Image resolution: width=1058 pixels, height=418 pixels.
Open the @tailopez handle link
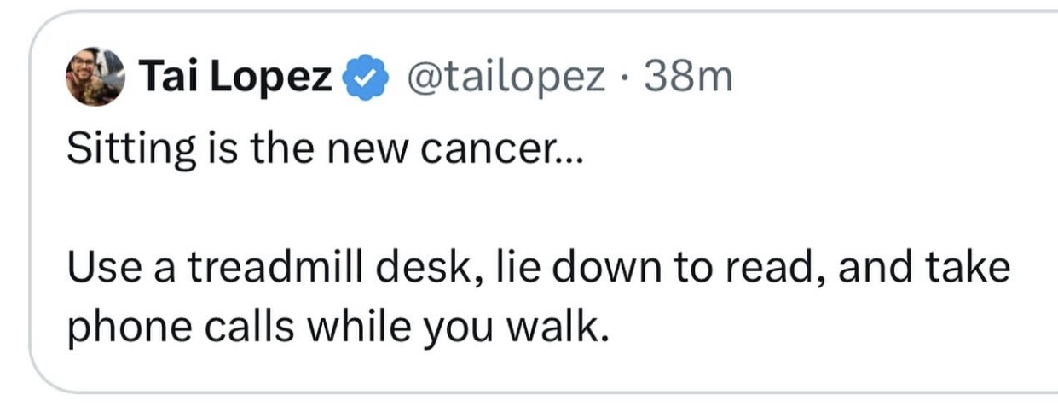508,78
